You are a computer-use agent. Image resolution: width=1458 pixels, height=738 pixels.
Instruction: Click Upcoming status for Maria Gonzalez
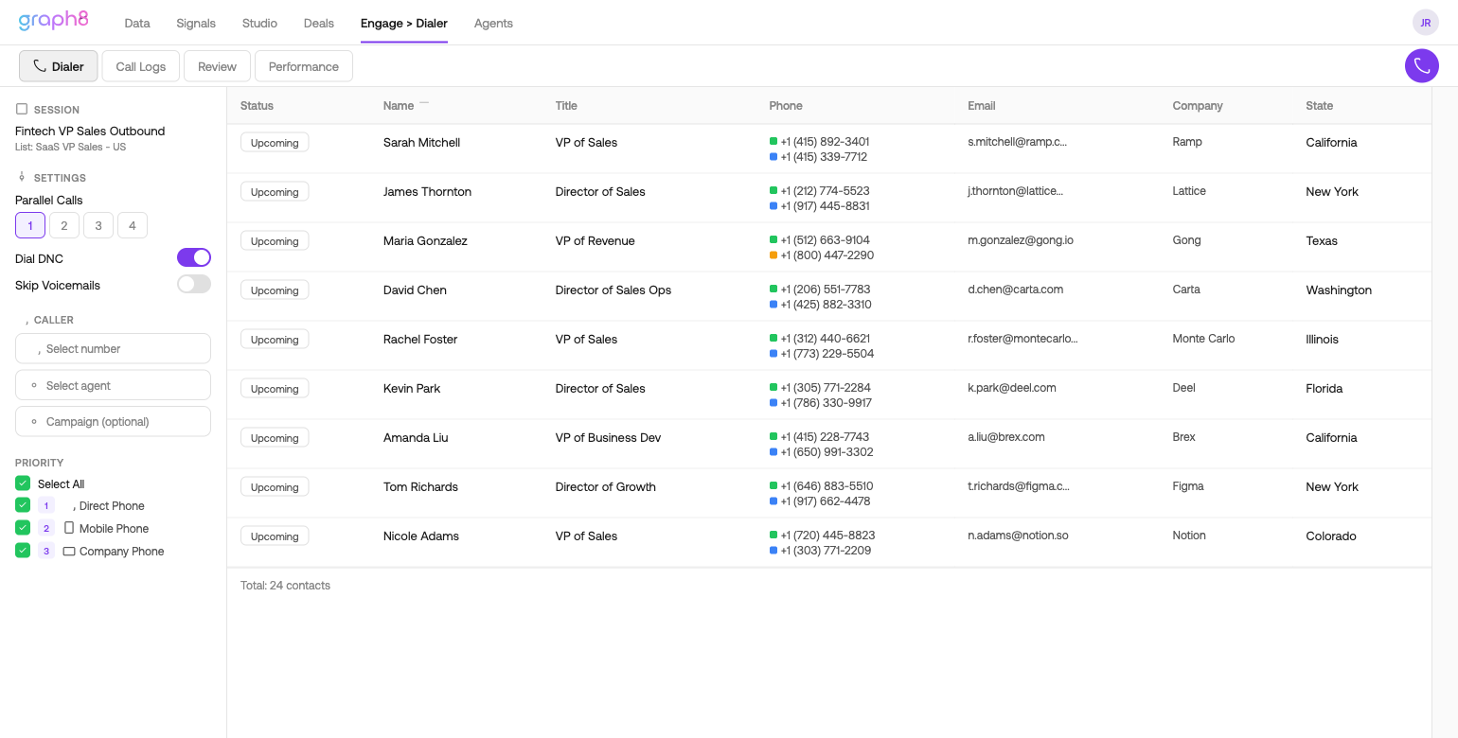(x=275, y=241)
